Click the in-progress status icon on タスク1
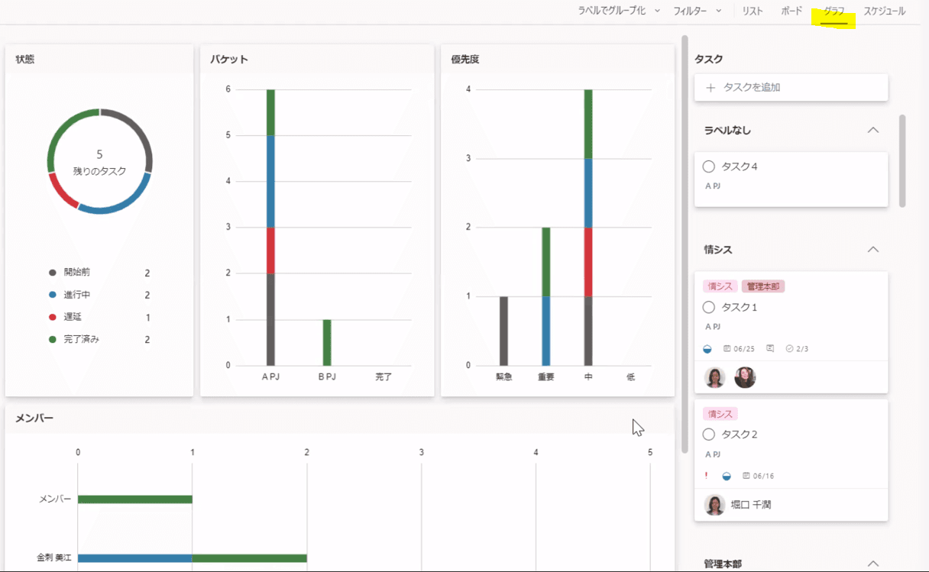This screenshot has height=572, width=929. [707, 349]
